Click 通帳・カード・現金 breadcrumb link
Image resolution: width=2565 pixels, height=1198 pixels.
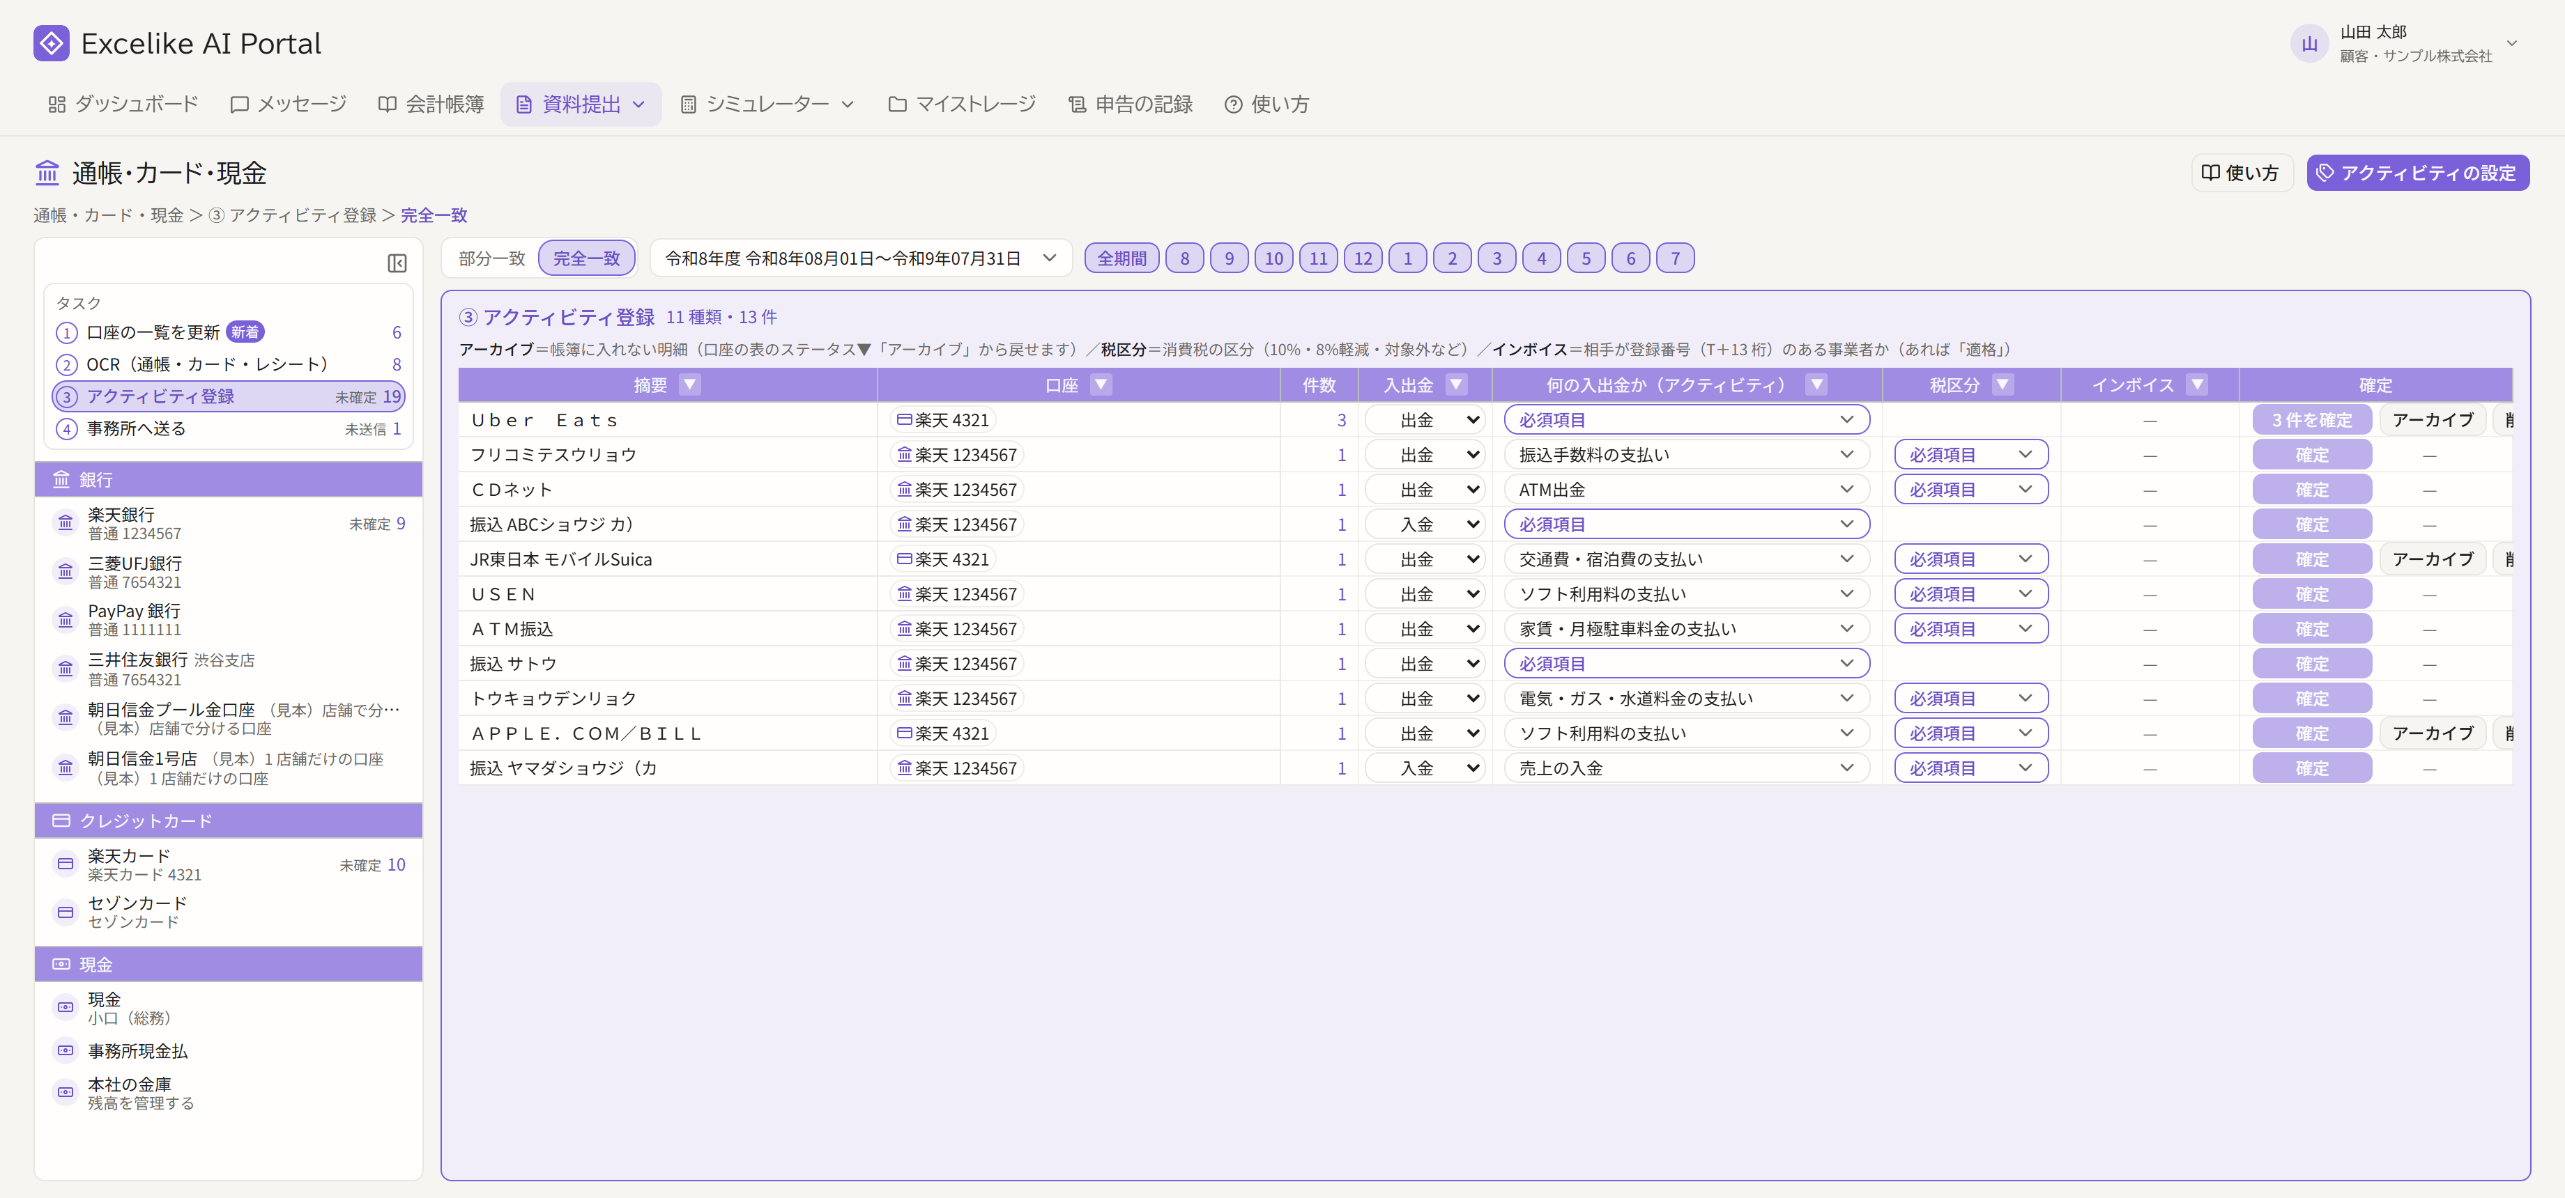pos(109,215)
